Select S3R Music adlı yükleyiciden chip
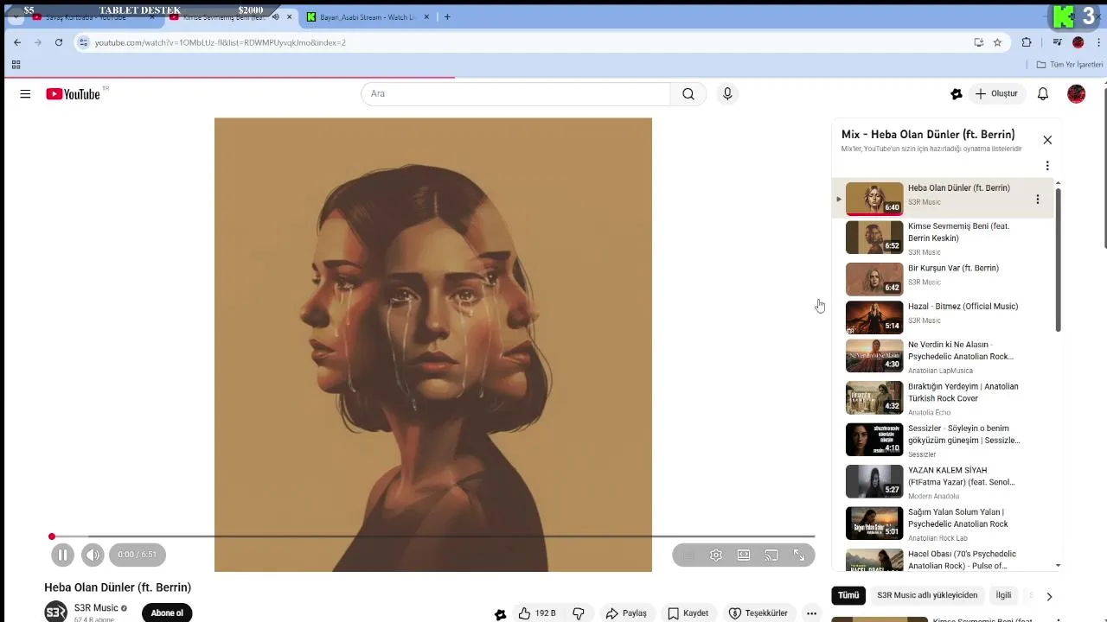Image resolution: width=1107 pixels, height=622 pixels. (927, 595)
